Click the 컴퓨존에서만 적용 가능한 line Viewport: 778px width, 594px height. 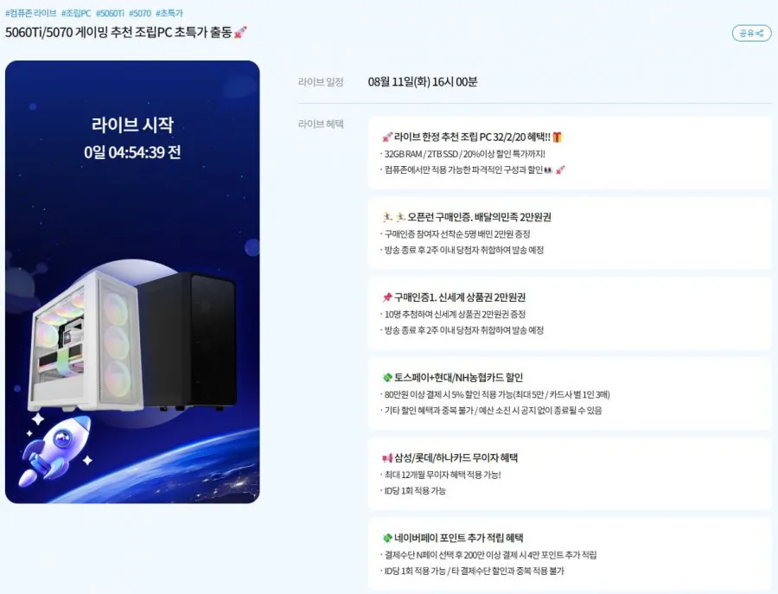(x=475, y=170)
